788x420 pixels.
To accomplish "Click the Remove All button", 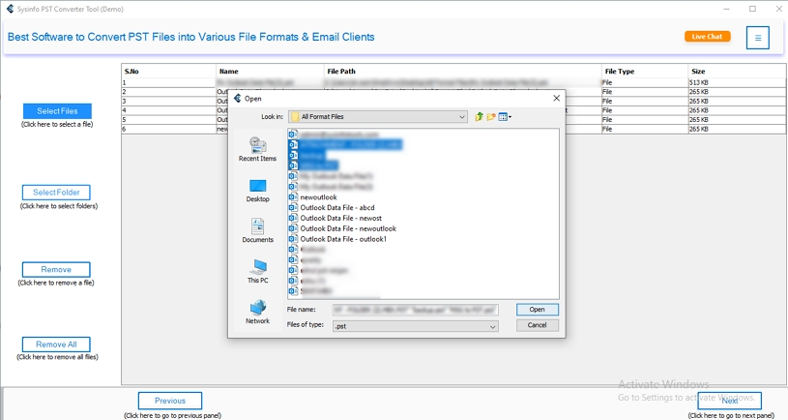I will [x=56, y=345].
